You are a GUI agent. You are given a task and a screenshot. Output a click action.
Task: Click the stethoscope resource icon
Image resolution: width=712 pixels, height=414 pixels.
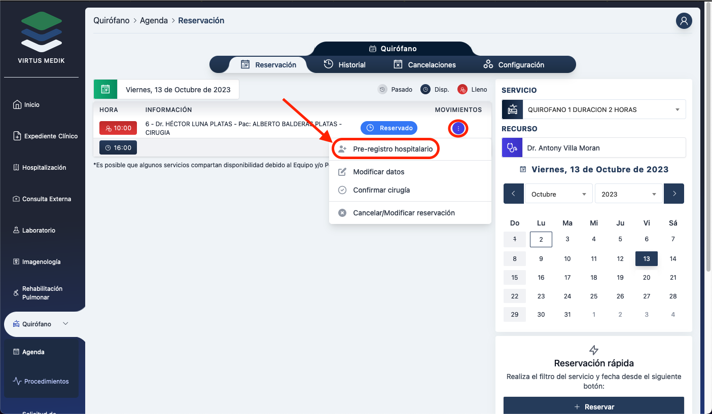[x=512, y=148]
